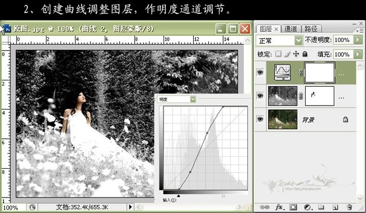Create a new group with the folder icon
The width and height of the screenshot is (366, 213).
coord(321,207)
